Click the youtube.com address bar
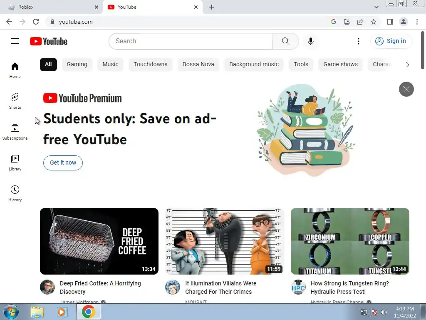The height and width of the screenshot is (320, 426). point(188,22)
